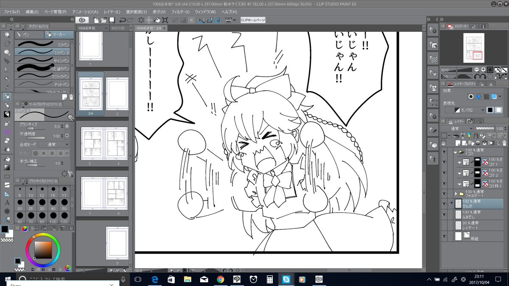
Task: Click New document icon in toolbar
Action: coord(96,20)
